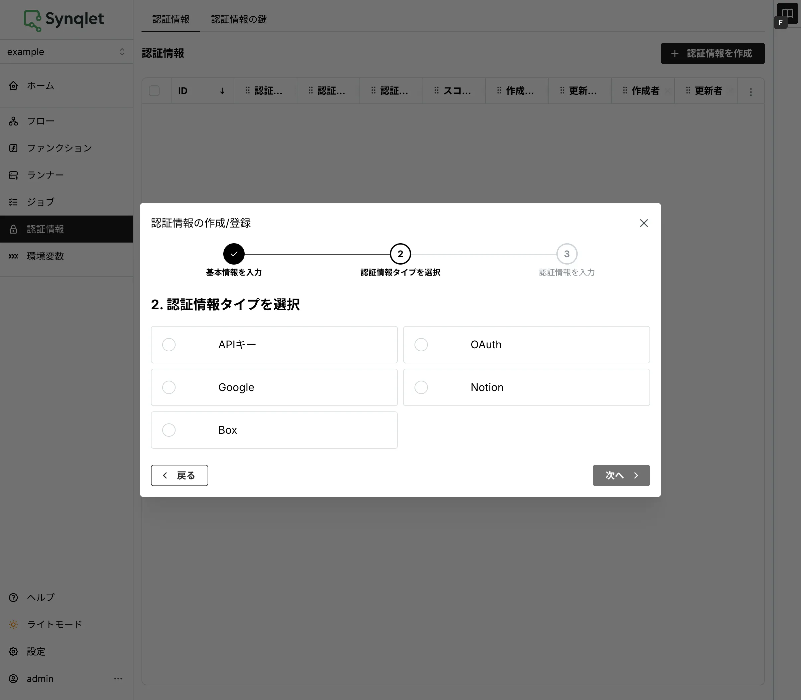801x700 pixels.
Task: Close the 認証情報の作成/登録 dialog
Action: (x=643, y=223)
